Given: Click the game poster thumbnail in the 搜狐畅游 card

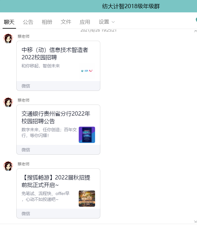Looking at the screenshot, I should (x=87, y=199).
